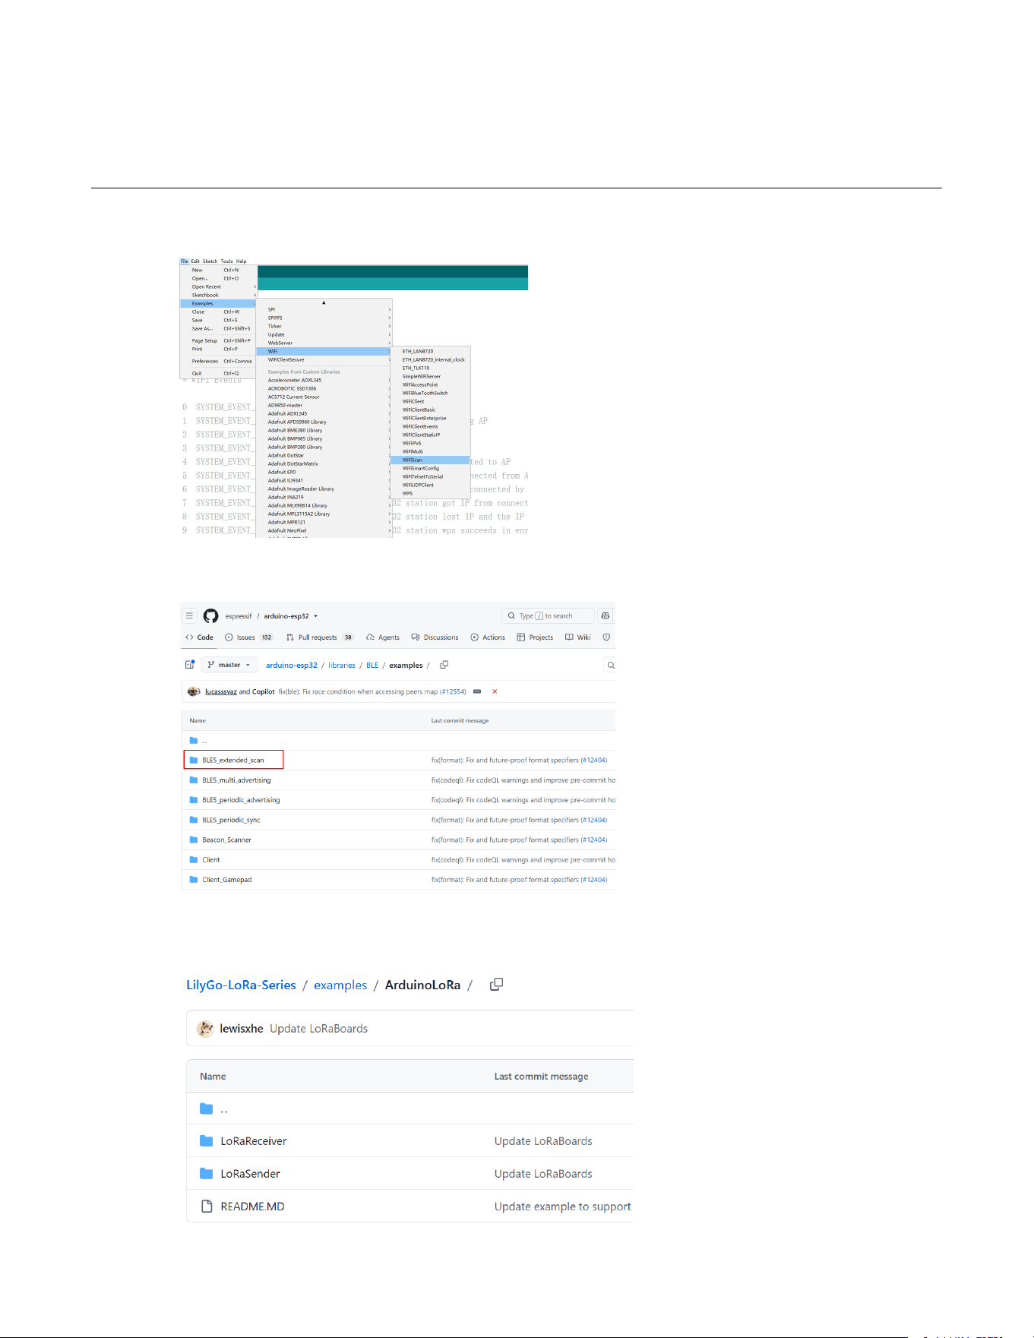
Task: Open the File menu in Arduino IDE
Action: (184, 261)
